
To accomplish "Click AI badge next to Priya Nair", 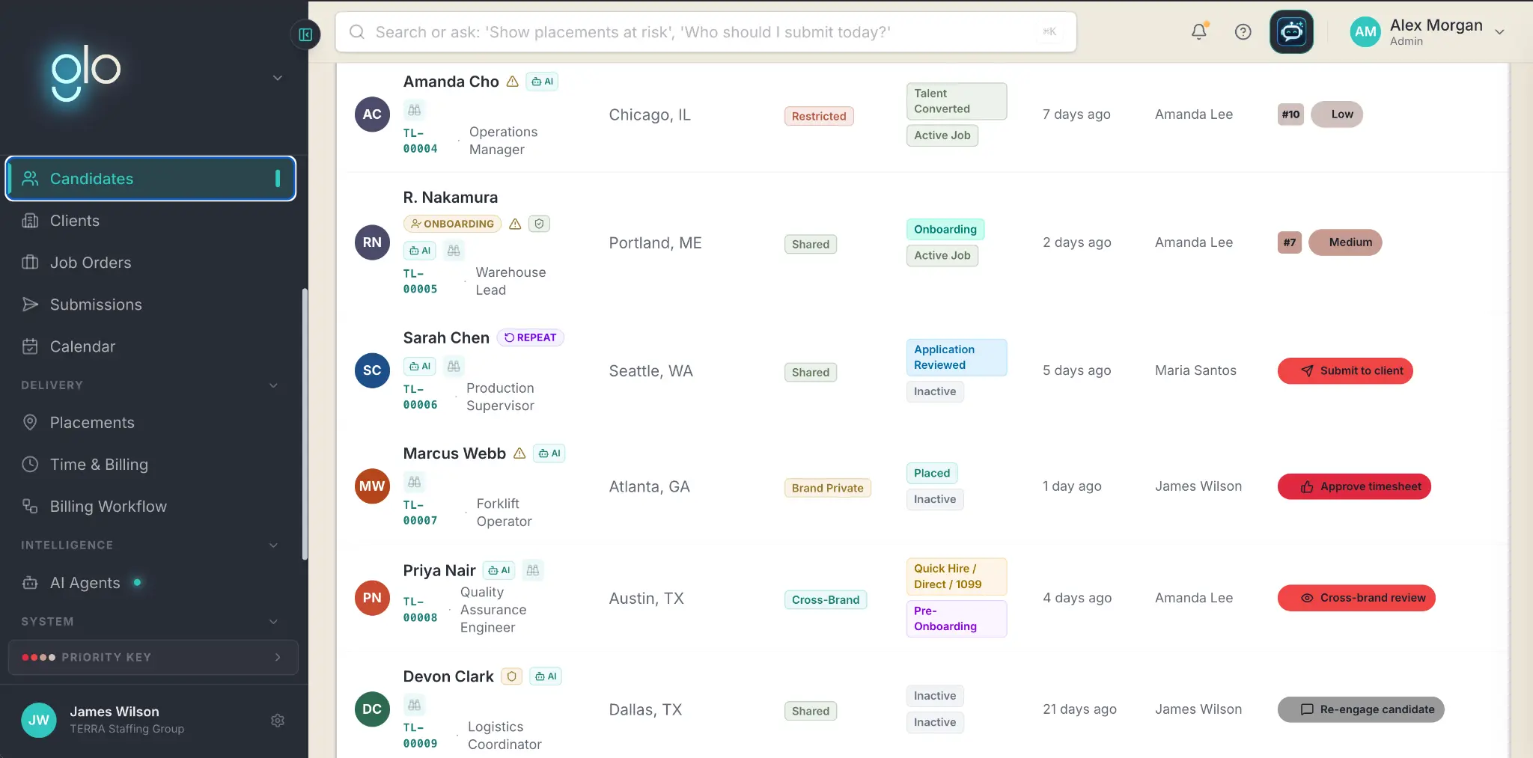I will [x=499, y=570].
